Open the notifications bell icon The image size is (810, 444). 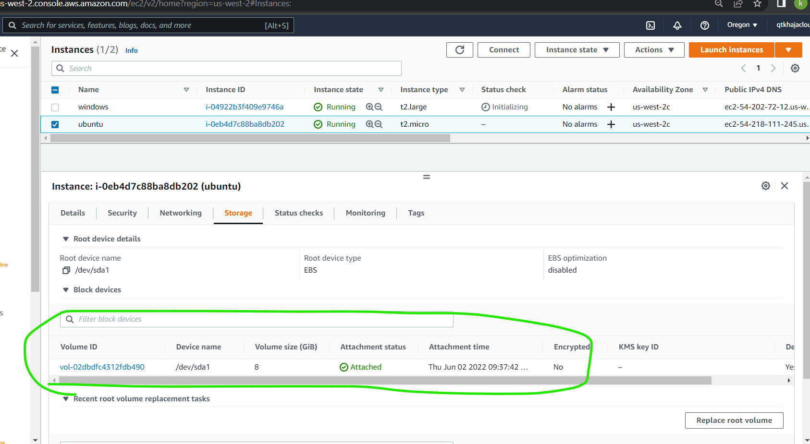(677, 25)
